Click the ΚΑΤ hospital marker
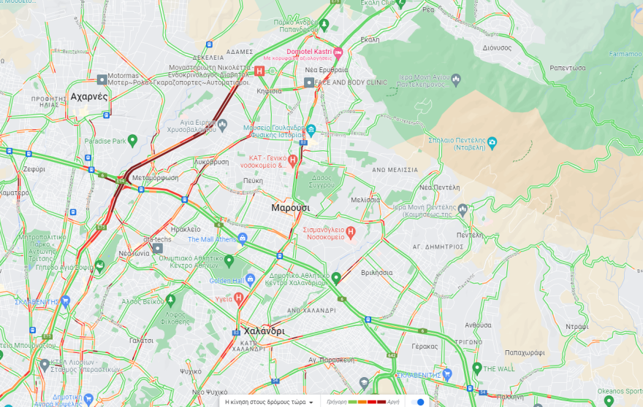643x407 pixels. point(292,161)
